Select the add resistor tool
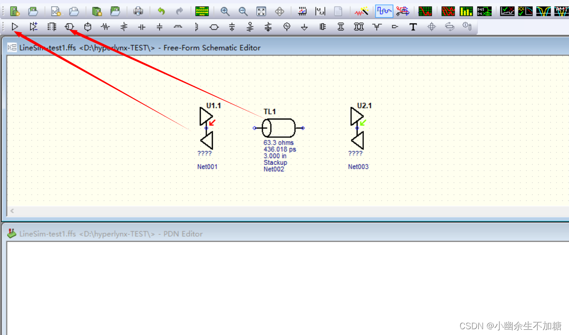This screenshot has height=335, width=569. [105, 27]
